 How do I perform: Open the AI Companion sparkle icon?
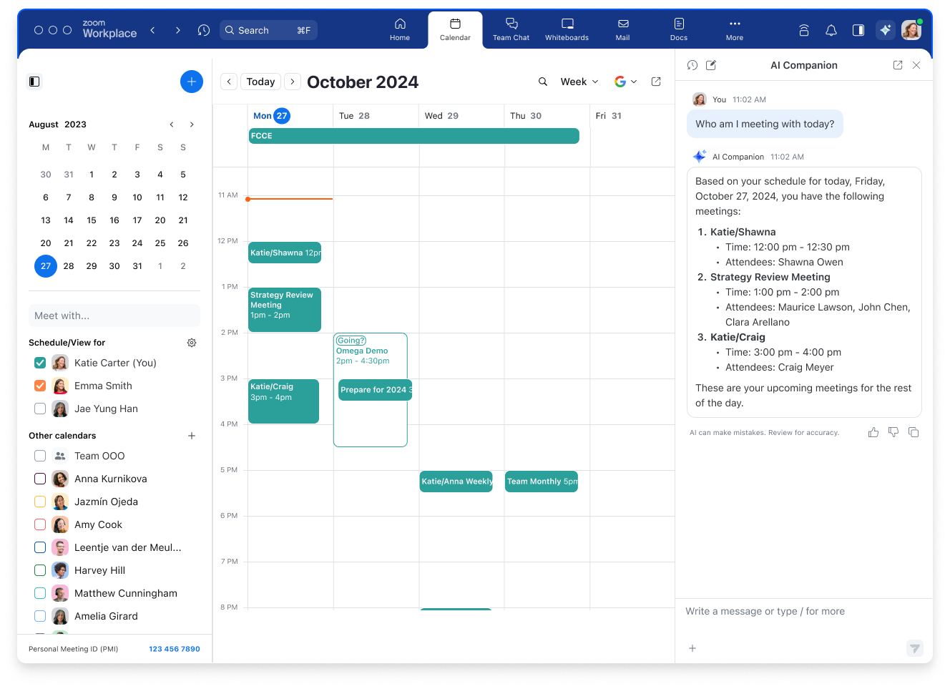coord(886,30)
